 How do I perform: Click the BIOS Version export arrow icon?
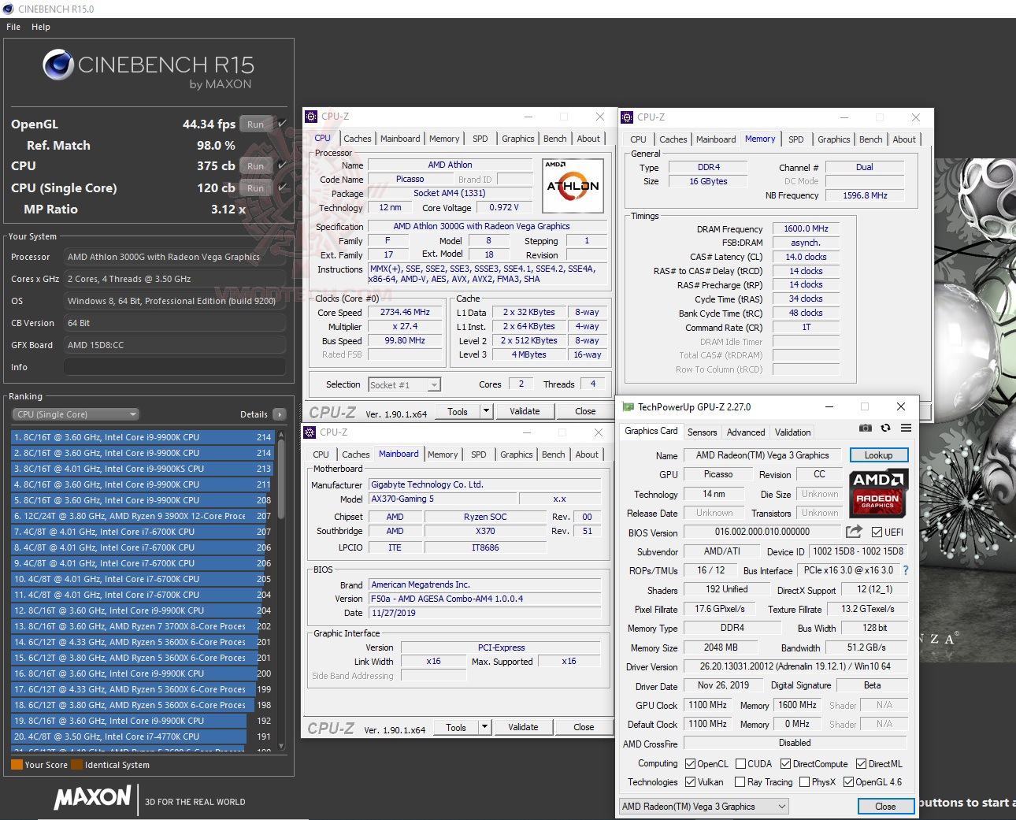coord(854,532)
